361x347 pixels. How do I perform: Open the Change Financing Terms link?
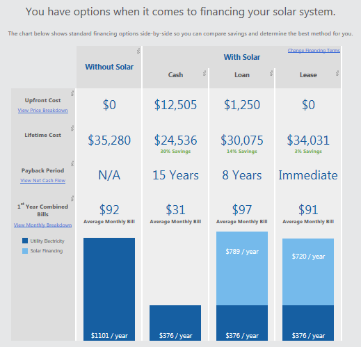pyautogui.click(x=314, y=51)
